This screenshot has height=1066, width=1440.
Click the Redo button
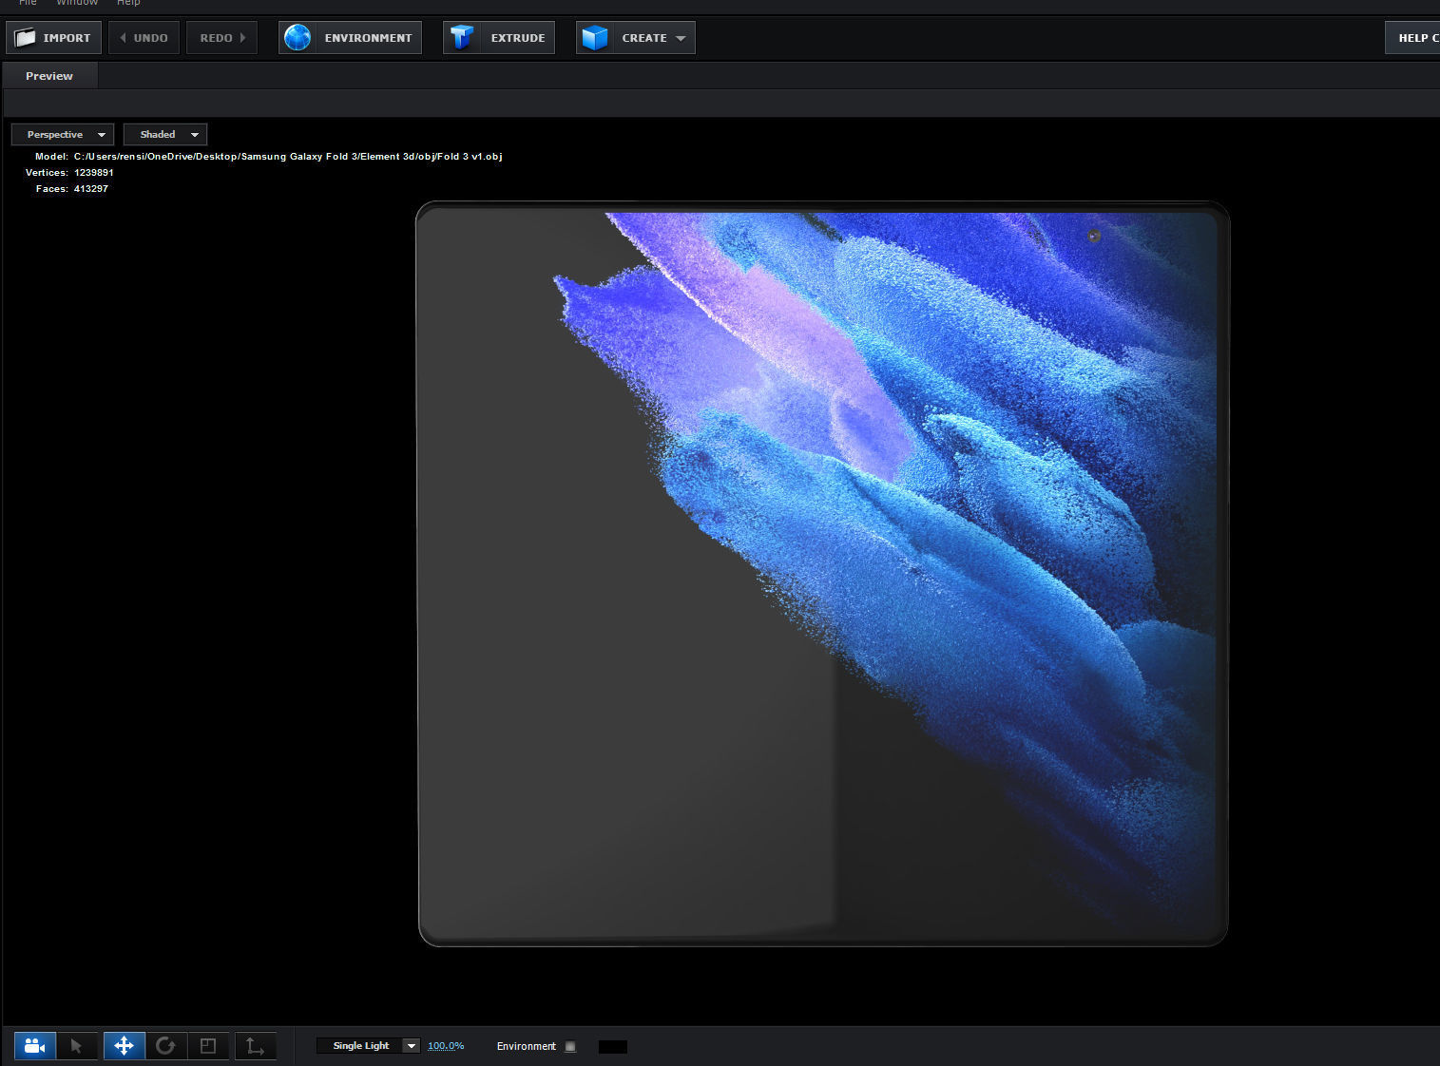click(x=222, y=38)
